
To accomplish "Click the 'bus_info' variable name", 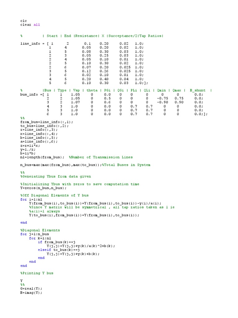I will 29,94.
